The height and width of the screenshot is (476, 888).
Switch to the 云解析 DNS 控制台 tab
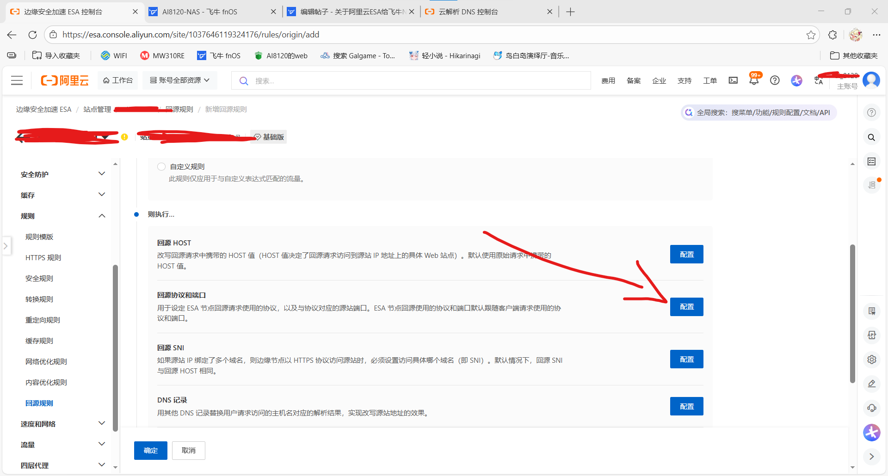488,12
